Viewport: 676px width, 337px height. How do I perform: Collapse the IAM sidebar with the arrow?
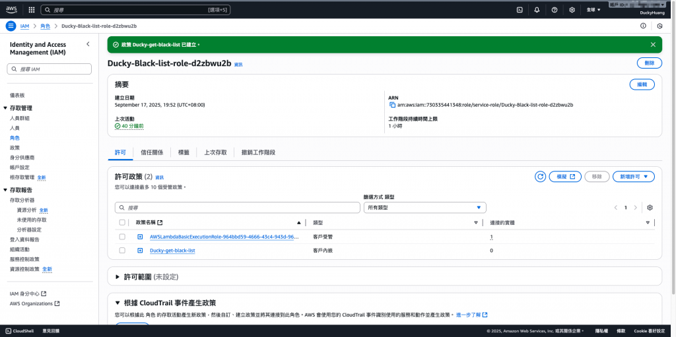88,44
